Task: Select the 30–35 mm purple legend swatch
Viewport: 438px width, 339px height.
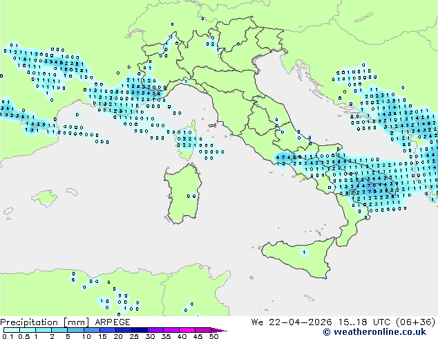Action: [155, 330]
